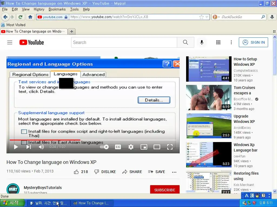Select the How To Change language tab
This screenshot has width=277, height=207.
tap(34, 32)
